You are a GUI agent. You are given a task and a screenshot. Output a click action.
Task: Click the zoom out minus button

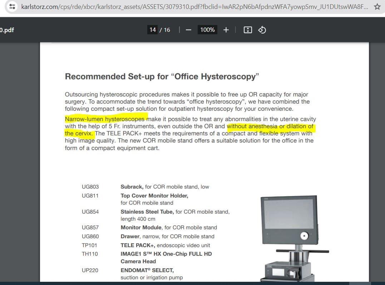[x=188, y=30]
